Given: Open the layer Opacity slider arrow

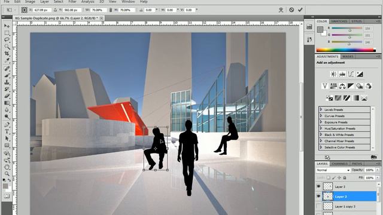Looking at the screenshot, I should coord(378,170).
